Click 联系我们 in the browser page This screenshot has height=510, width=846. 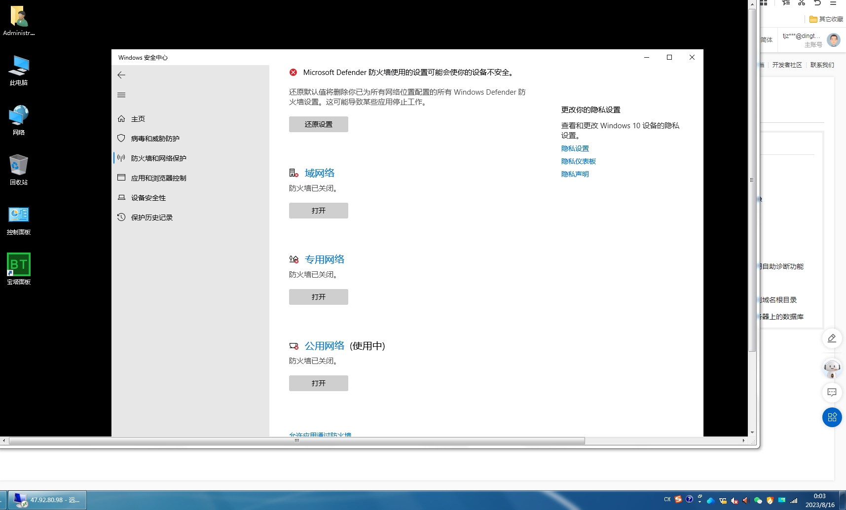click(822, 65)
